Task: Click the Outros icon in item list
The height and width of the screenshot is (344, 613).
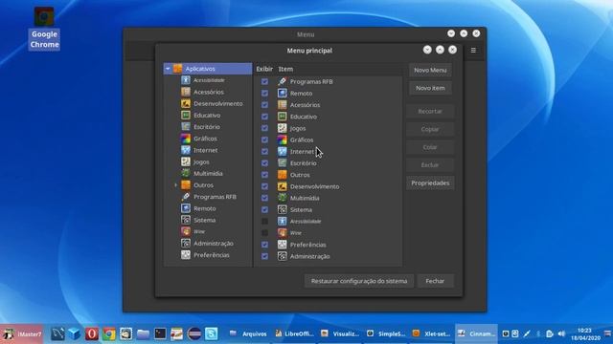Action: (283, 175)
